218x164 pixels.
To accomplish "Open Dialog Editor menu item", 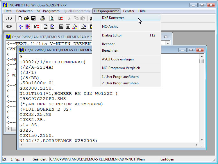I will (x=112, y=35).
